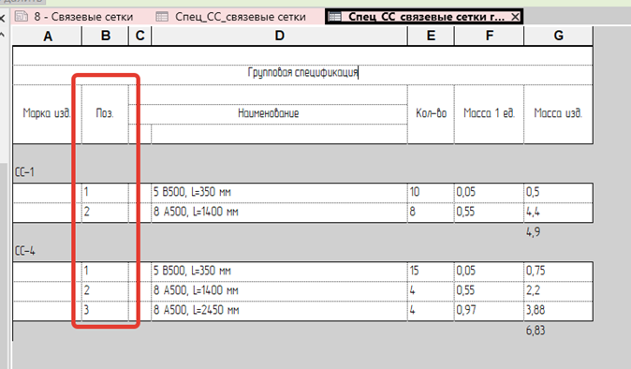Click quantity '4' in the L=2450 мм row

(x=431, y=311)
